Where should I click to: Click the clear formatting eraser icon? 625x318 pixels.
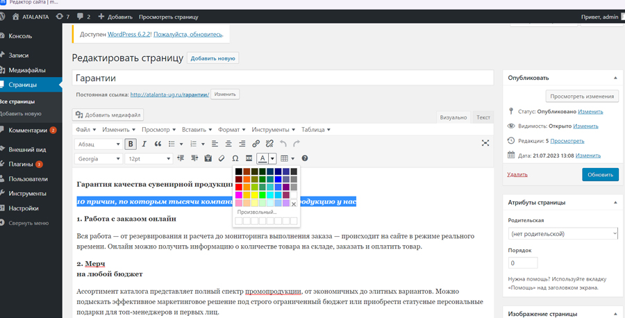222,158
